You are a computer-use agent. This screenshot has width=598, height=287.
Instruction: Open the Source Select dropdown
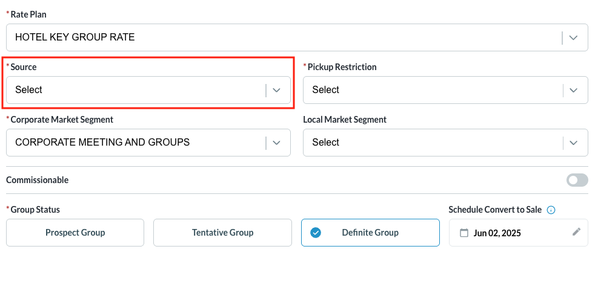coord(136,90)
